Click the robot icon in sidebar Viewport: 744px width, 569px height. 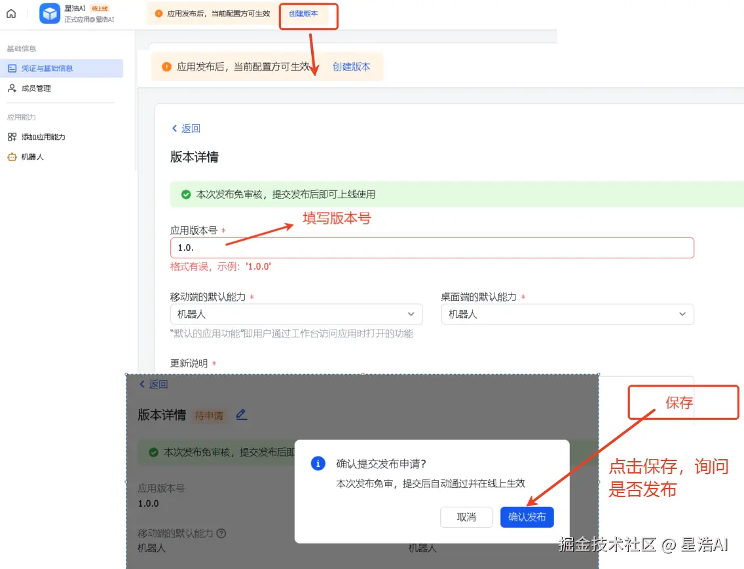pyautogui.click(x=12, y=157)
